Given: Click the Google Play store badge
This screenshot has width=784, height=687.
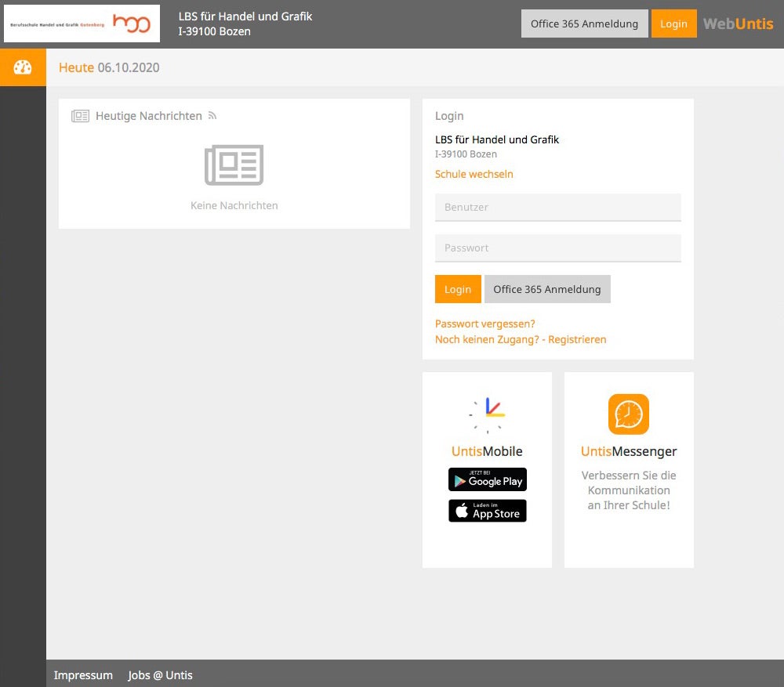Looking at the screenshot, I should [x=487, y=479].
